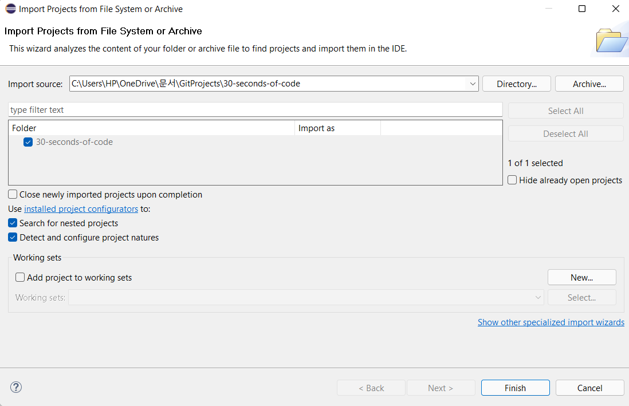Toggle Detect and configure project natures

[13, 238]
